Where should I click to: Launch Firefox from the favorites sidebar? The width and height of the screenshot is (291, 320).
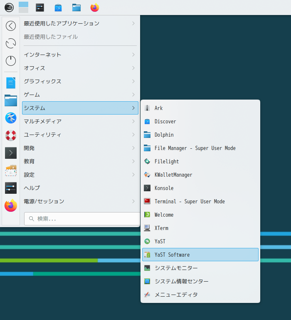pyautogui.click(x=11, y=205)
